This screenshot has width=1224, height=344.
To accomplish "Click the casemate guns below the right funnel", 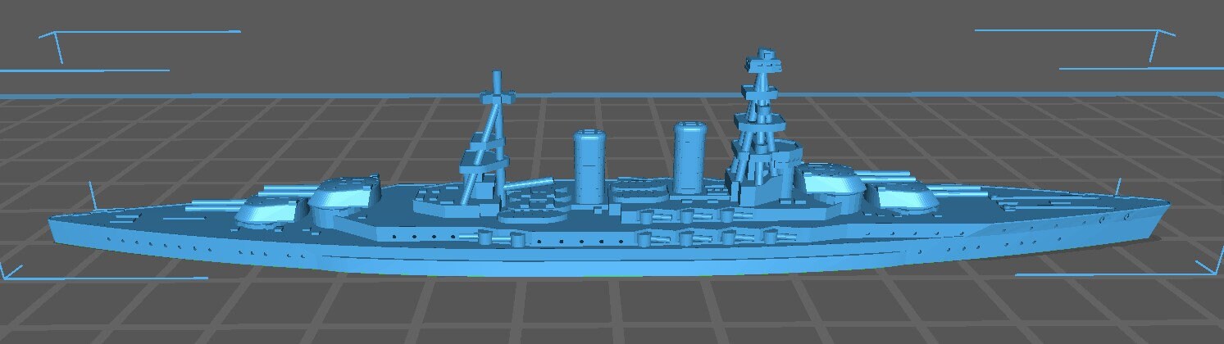I will click(687, 216).
